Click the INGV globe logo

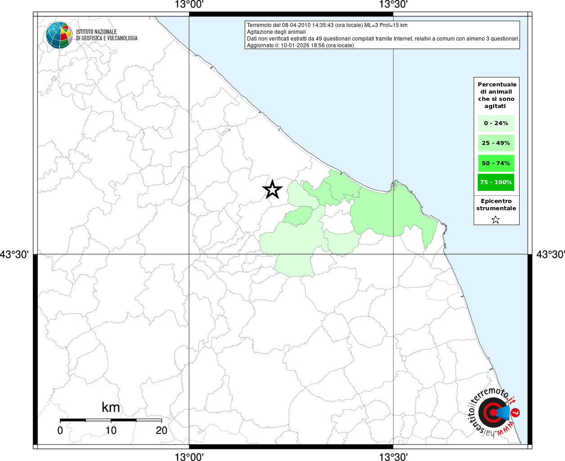(59, 35)
